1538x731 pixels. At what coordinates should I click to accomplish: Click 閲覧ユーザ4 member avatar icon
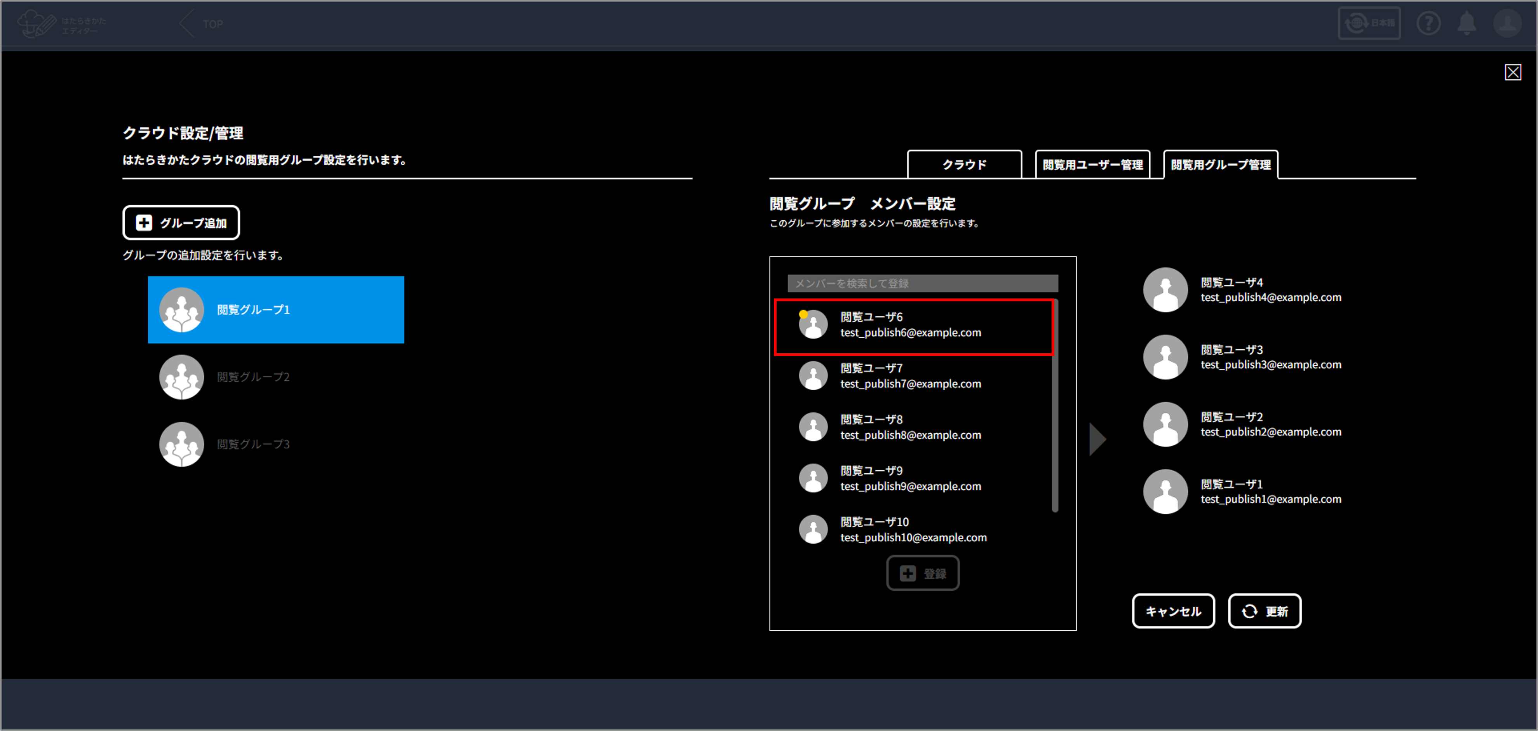1165,290
